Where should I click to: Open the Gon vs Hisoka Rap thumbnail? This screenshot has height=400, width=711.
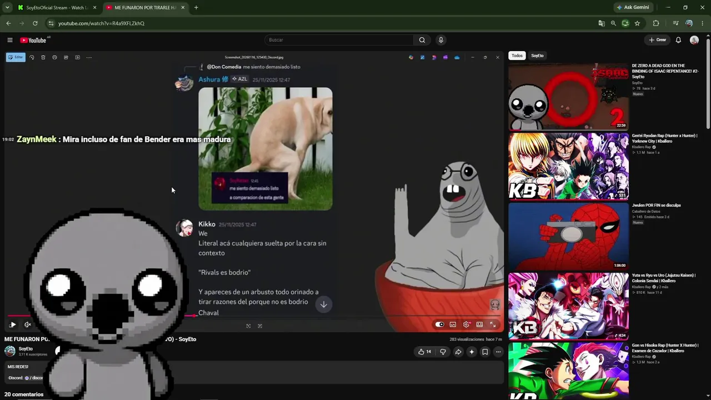point(569,371)
